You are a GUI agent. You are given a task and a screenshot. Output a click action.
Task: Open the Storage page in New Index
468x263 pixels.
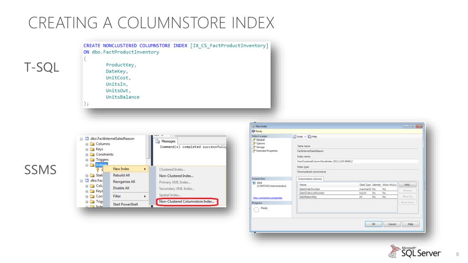click(x=260, y=147)
